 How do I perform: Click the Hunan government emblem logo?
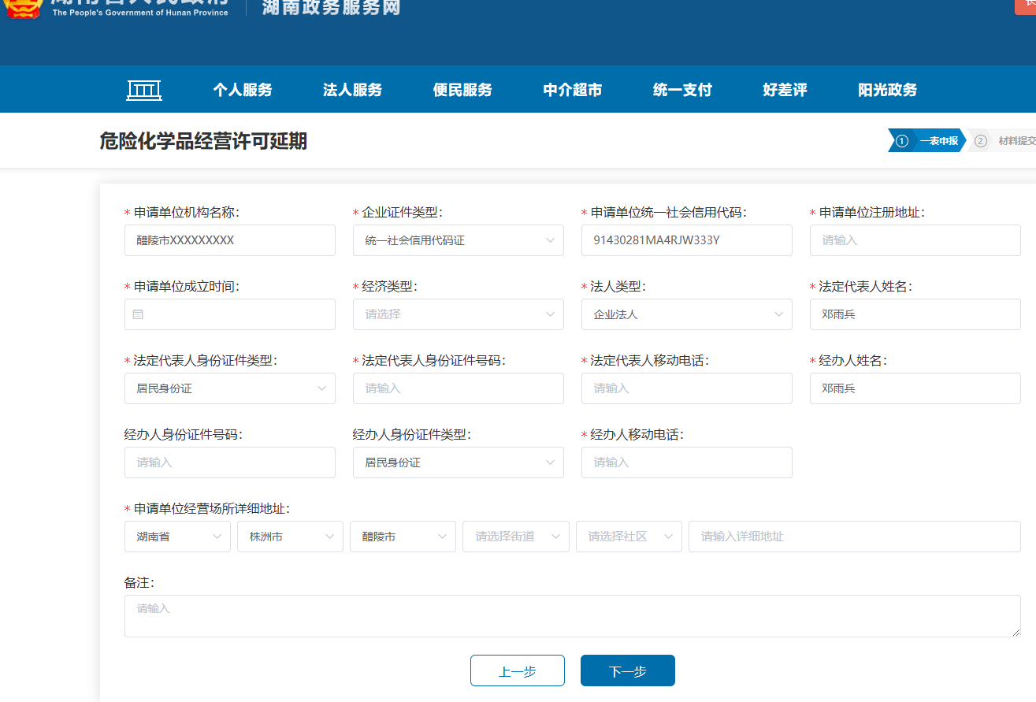(22, 8)
